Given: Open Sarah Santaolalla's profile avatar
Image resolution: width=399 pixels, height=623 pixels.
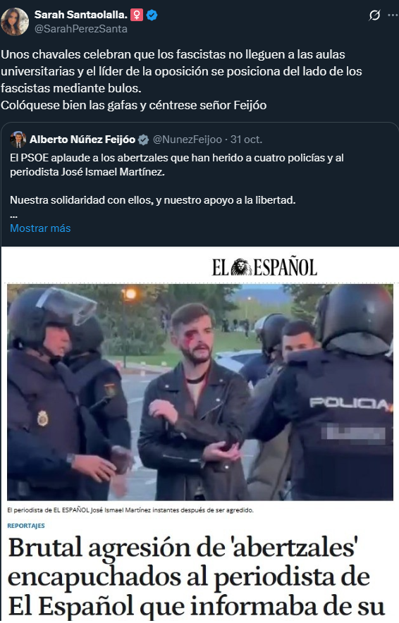Looking at the screenshot, I should [x=15, y=22].
